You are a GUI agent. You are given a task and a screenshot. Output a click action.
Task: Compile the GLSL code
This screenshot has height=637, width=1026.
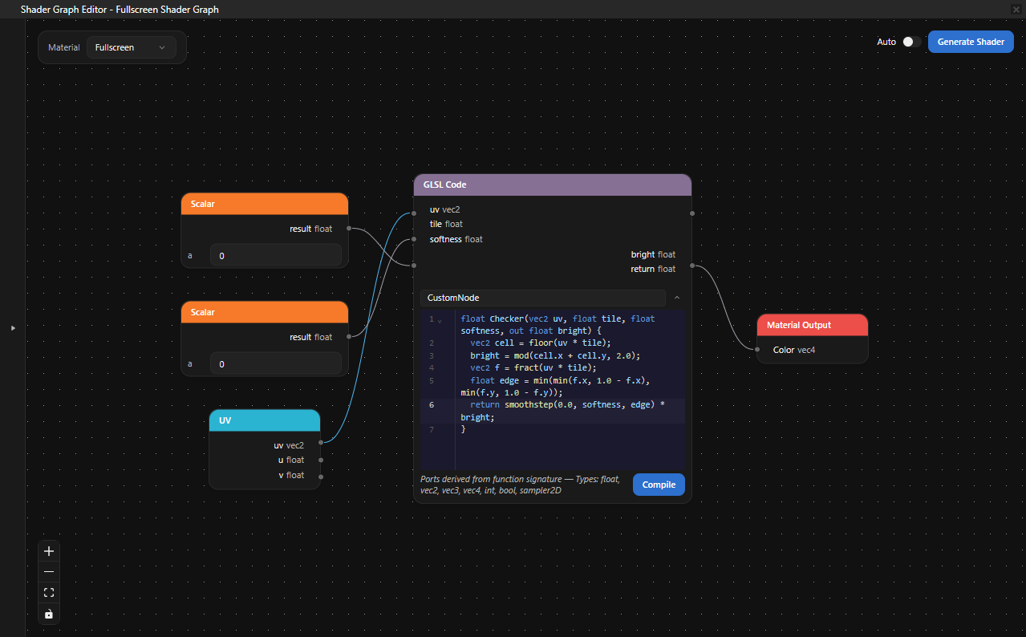(x=659, y=485)
